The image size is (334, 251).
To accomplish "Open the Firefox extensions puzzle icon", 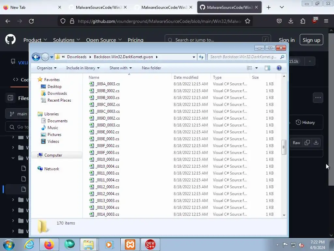I will pyautogui.click(x=303, y=21).
